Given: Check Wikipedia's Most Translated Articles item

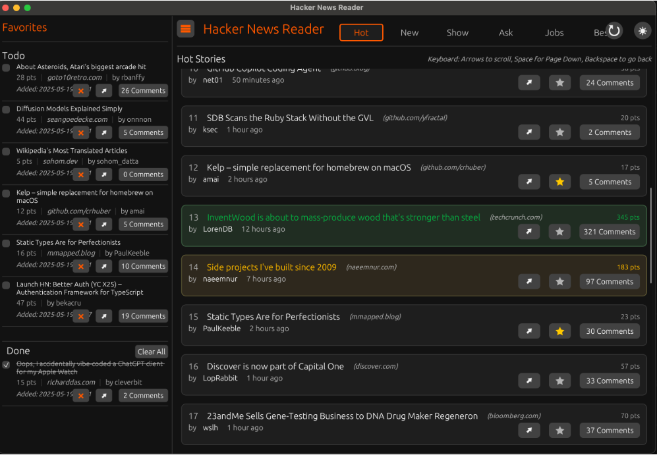Looking at the screenshot, I should tap(7, 151).
